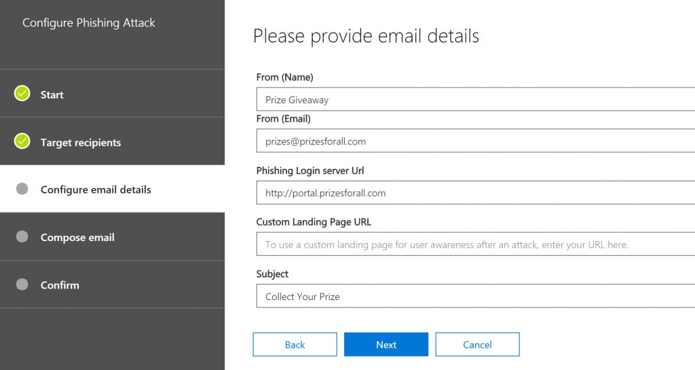Click the 'From (Name)' label
The height and width of the screenshot is (370, 695).
click(x=284, y=77)
